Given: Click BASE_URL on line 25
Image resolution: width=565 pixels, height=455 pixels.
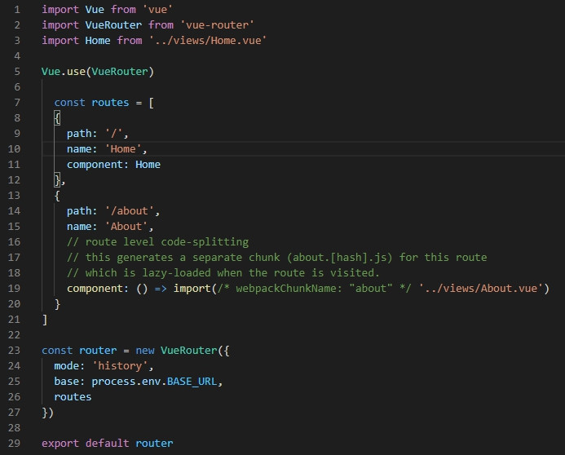Looking at the screenshot, I should point(192,381).
